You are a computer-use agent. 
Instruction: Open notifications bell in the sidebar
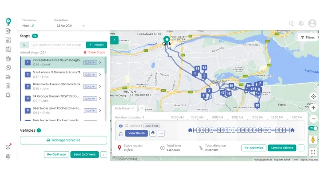click(x=8, y=95)
